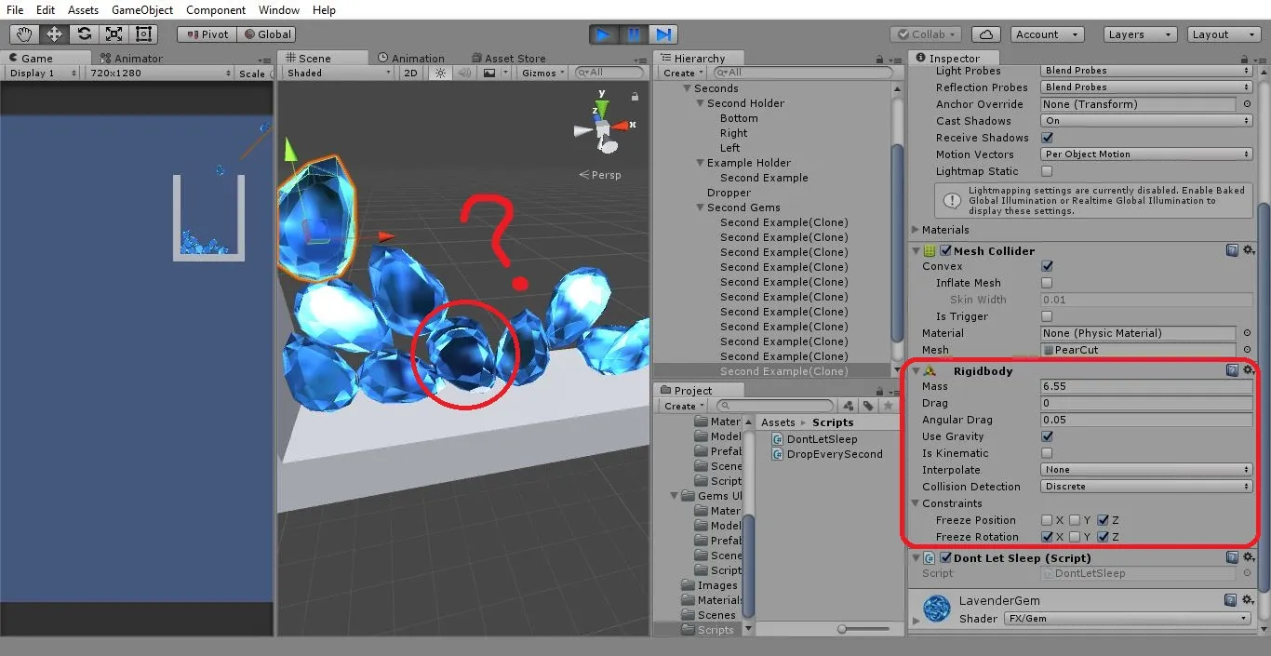Select the Hand tool in toolbar
Viewport: 1271px width, 656px height.
click(x=25, y=34)
